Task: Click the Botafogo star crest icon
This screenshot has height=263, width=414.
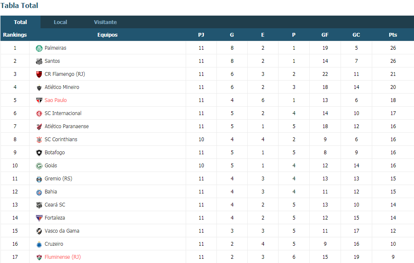Action: [x=39, y=153]
